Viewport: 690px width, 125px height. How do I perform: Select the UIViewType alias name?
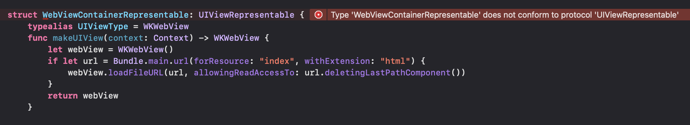(x=103, y=26)
